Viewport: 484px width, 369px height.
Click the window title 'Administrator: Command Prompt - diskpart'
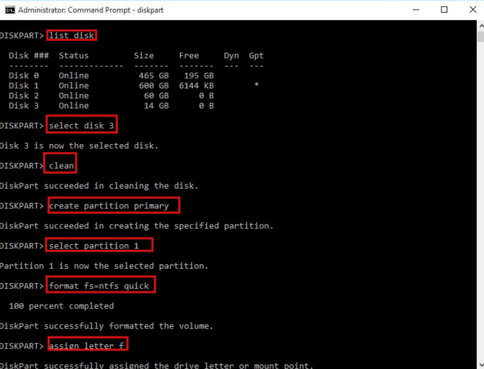click(91, 10)
